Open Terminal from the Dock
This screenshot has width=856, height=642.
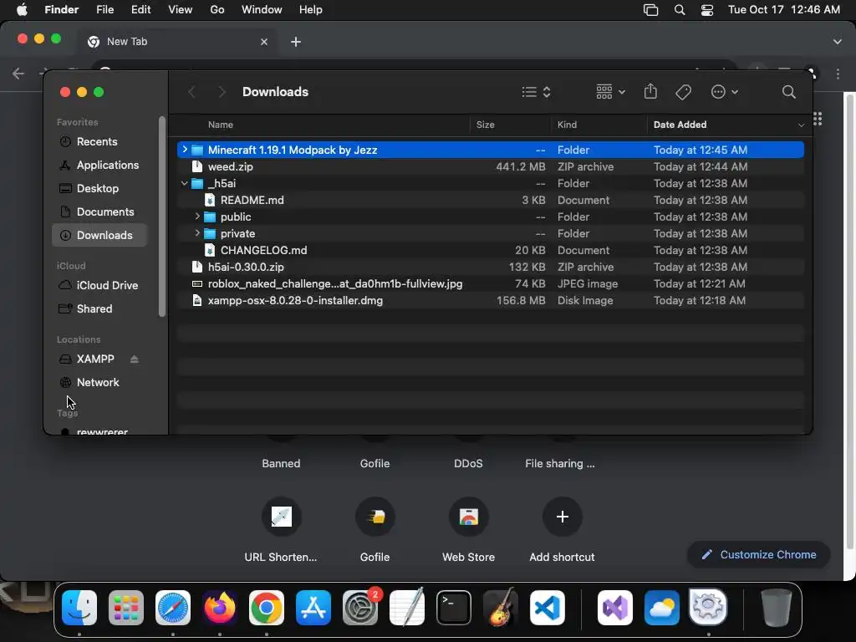[x=454, y=608]
